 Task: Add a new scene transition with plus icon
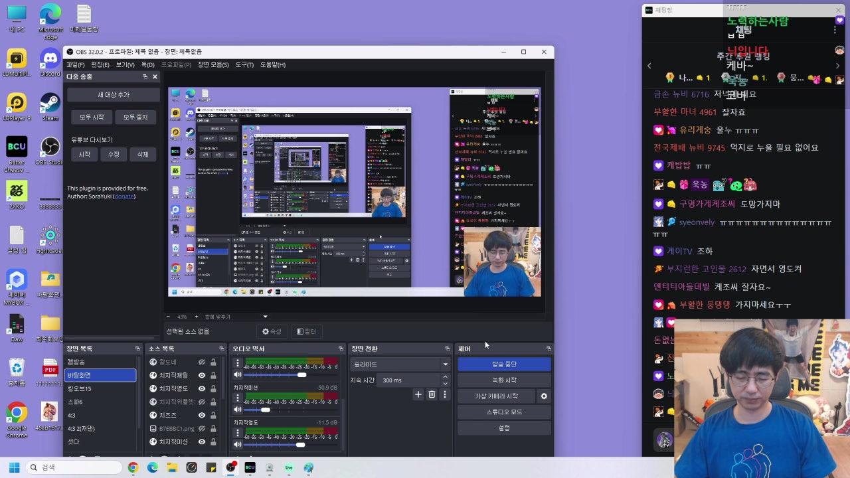tap(418, 394)
